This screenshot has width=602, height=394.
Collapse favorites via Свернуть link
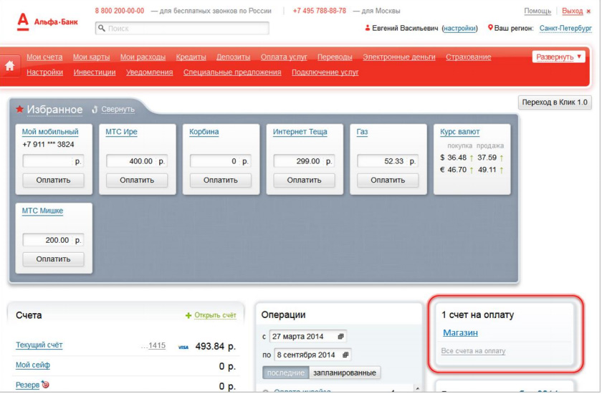pos(118,110)
